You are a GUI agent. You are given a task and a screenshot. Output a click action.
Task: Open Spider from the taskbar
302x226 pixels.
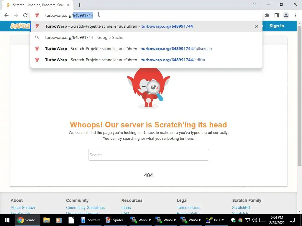coord(115,220)
